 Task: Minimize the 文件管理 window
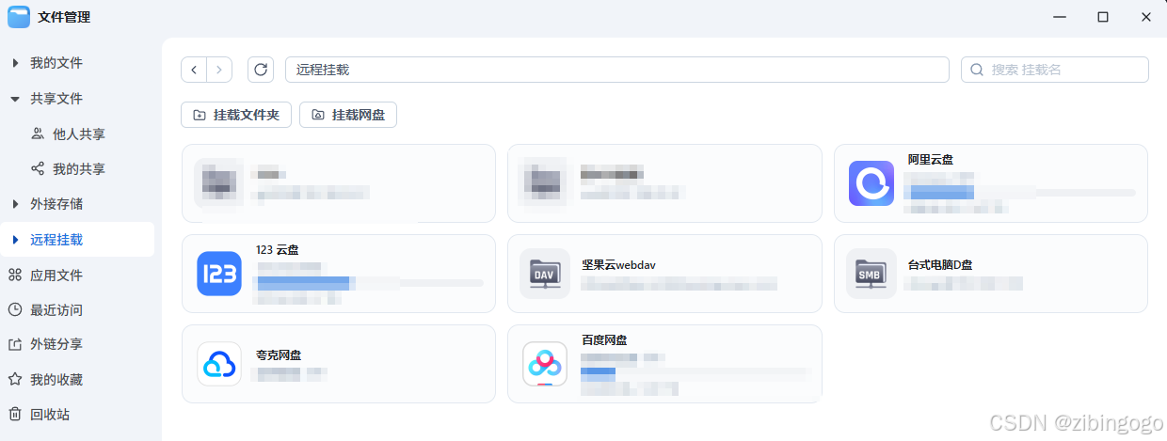pos(1060,17)
